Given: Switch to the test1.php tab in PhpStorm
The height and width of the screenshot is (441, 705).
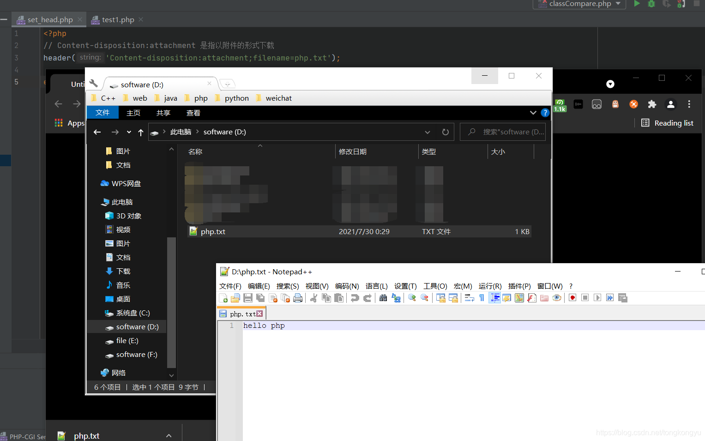Looking at the screenshot, I should pos(117,19).
